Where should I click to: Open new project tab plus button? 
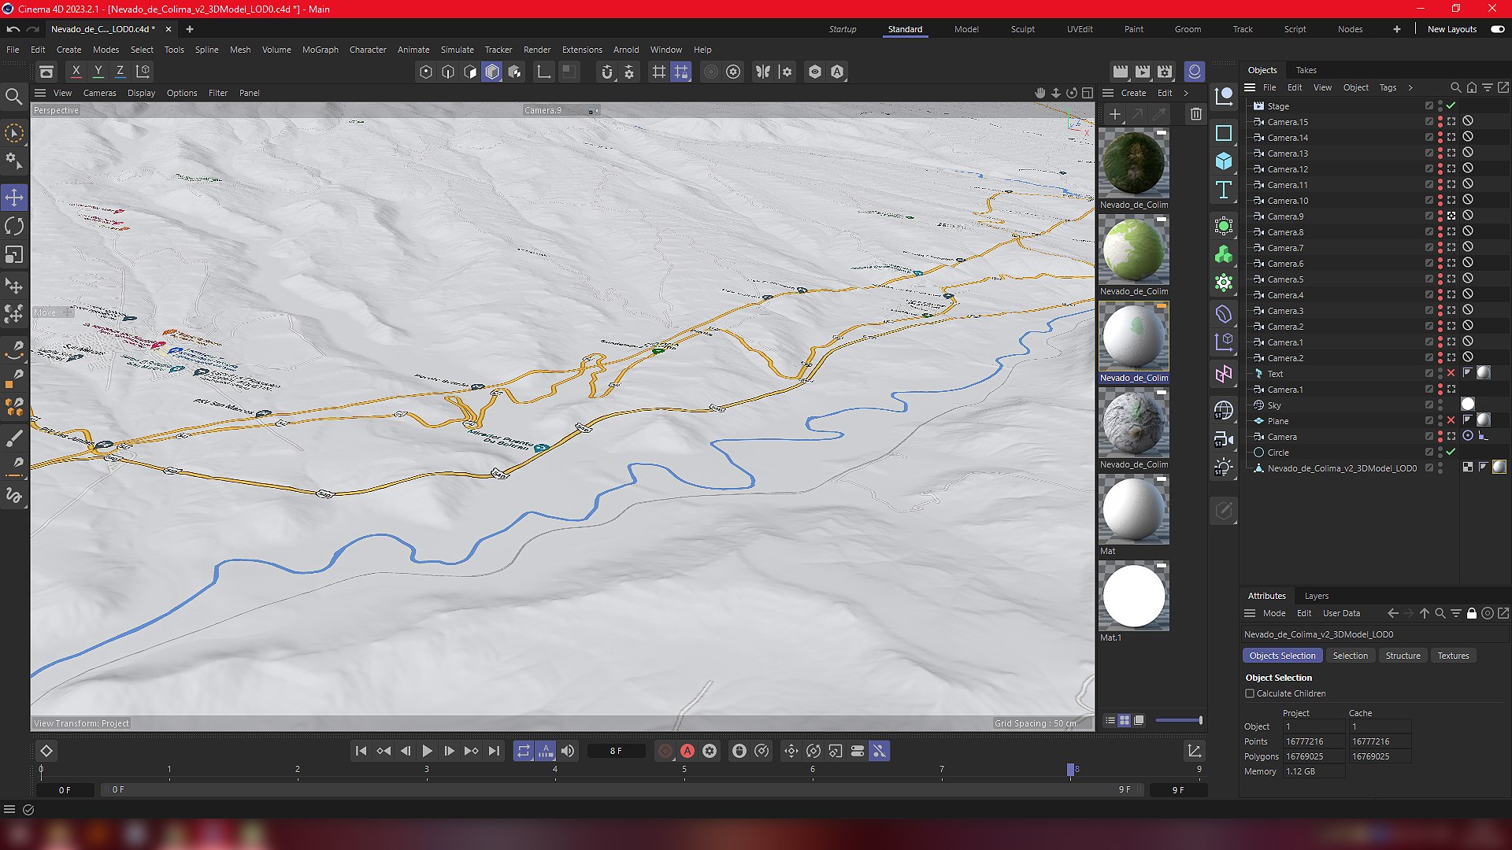[189, 29]
